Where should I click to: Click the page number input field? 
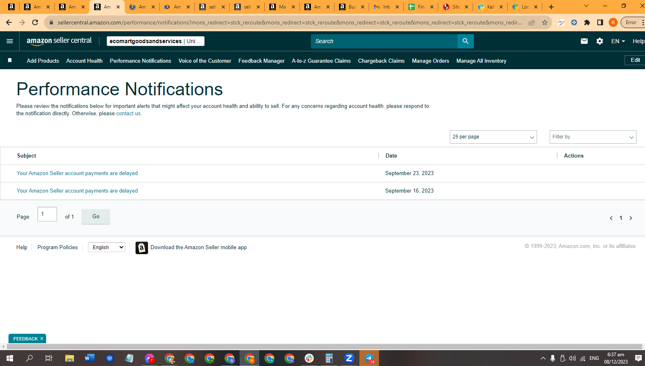click(47, 214)
